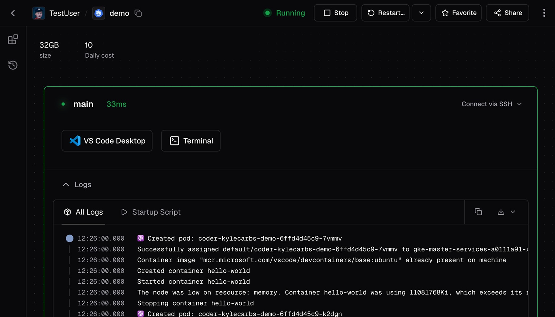
Task: Click the 32GB size value
Action: pos(49,45)
